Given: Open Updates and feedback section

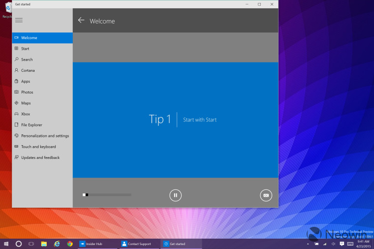Looking at the screenshot, I should [x=42, y=157].
